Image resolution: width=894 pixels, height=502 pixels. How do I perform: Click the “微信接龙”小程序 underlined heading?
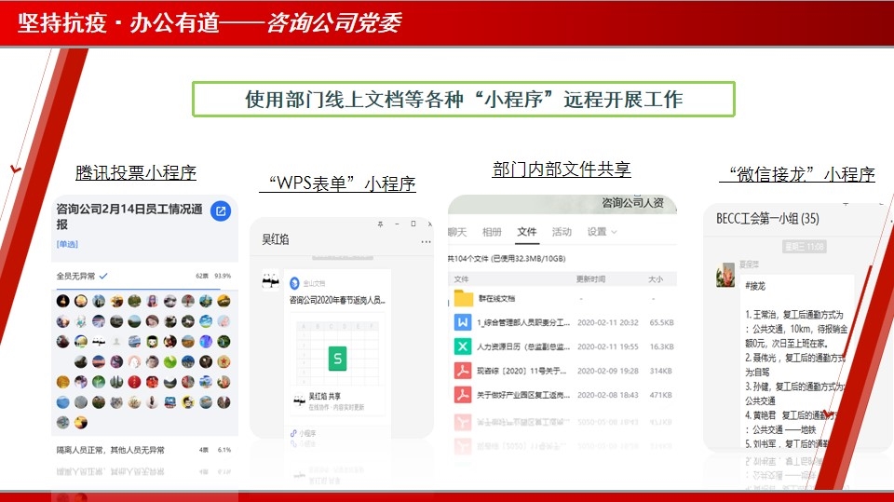[797, 173]
